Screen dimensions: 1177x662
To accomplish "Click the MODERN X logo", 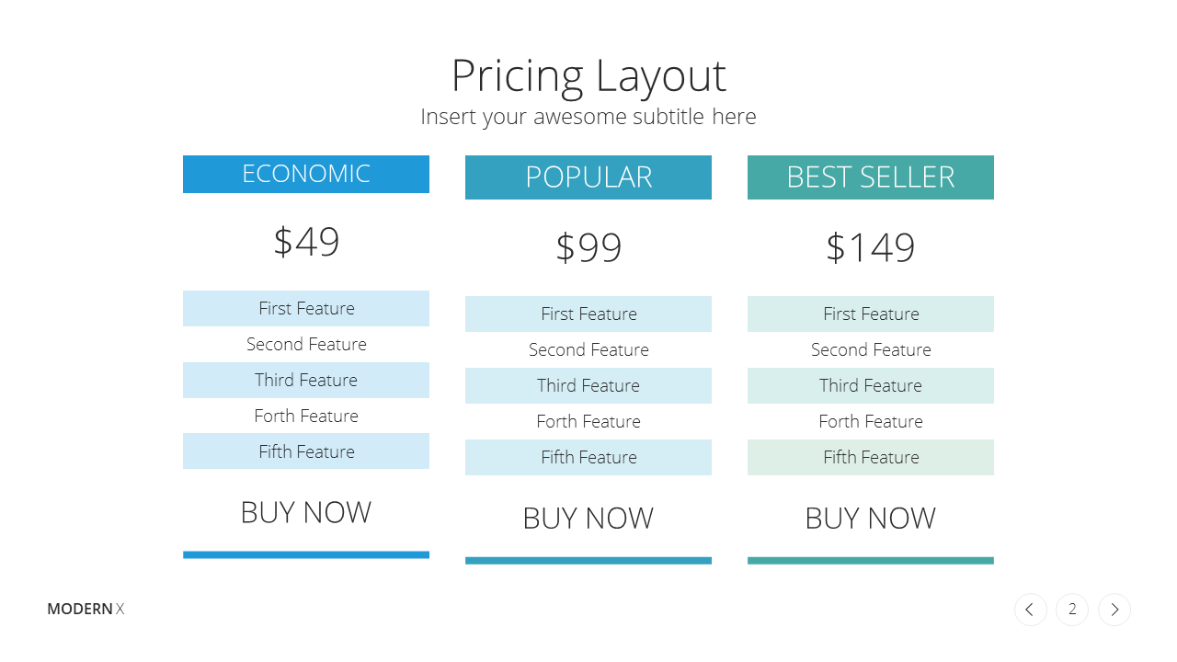I will click(86, 609).
